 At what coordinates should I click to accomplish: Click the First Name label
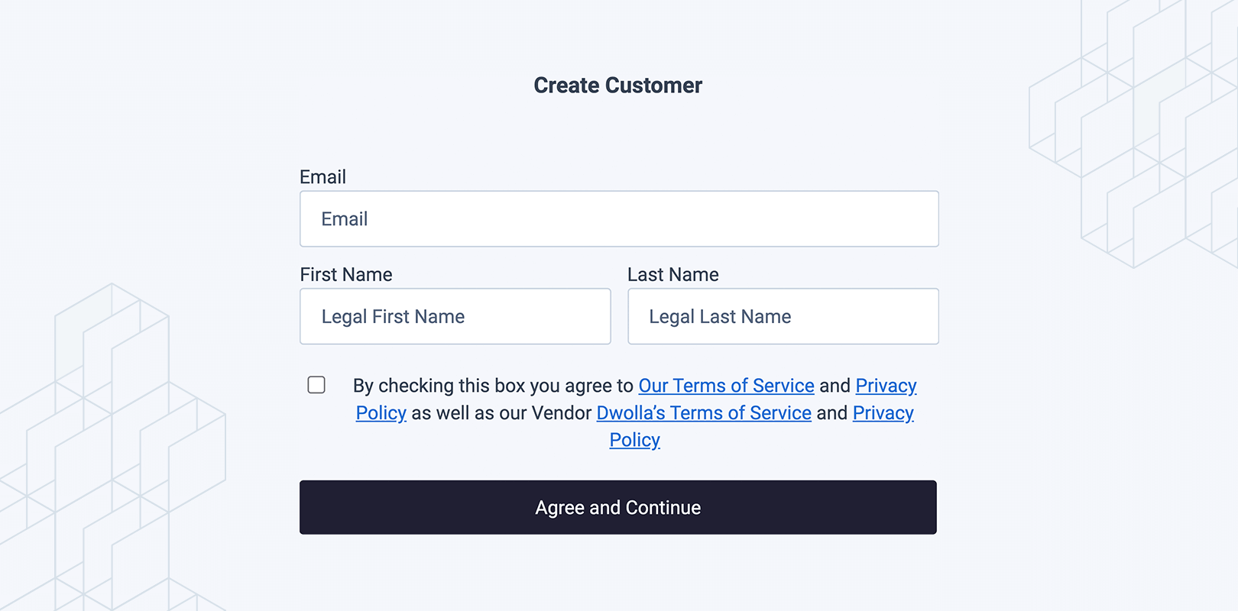pyautogui.click(x=346, y=275)
